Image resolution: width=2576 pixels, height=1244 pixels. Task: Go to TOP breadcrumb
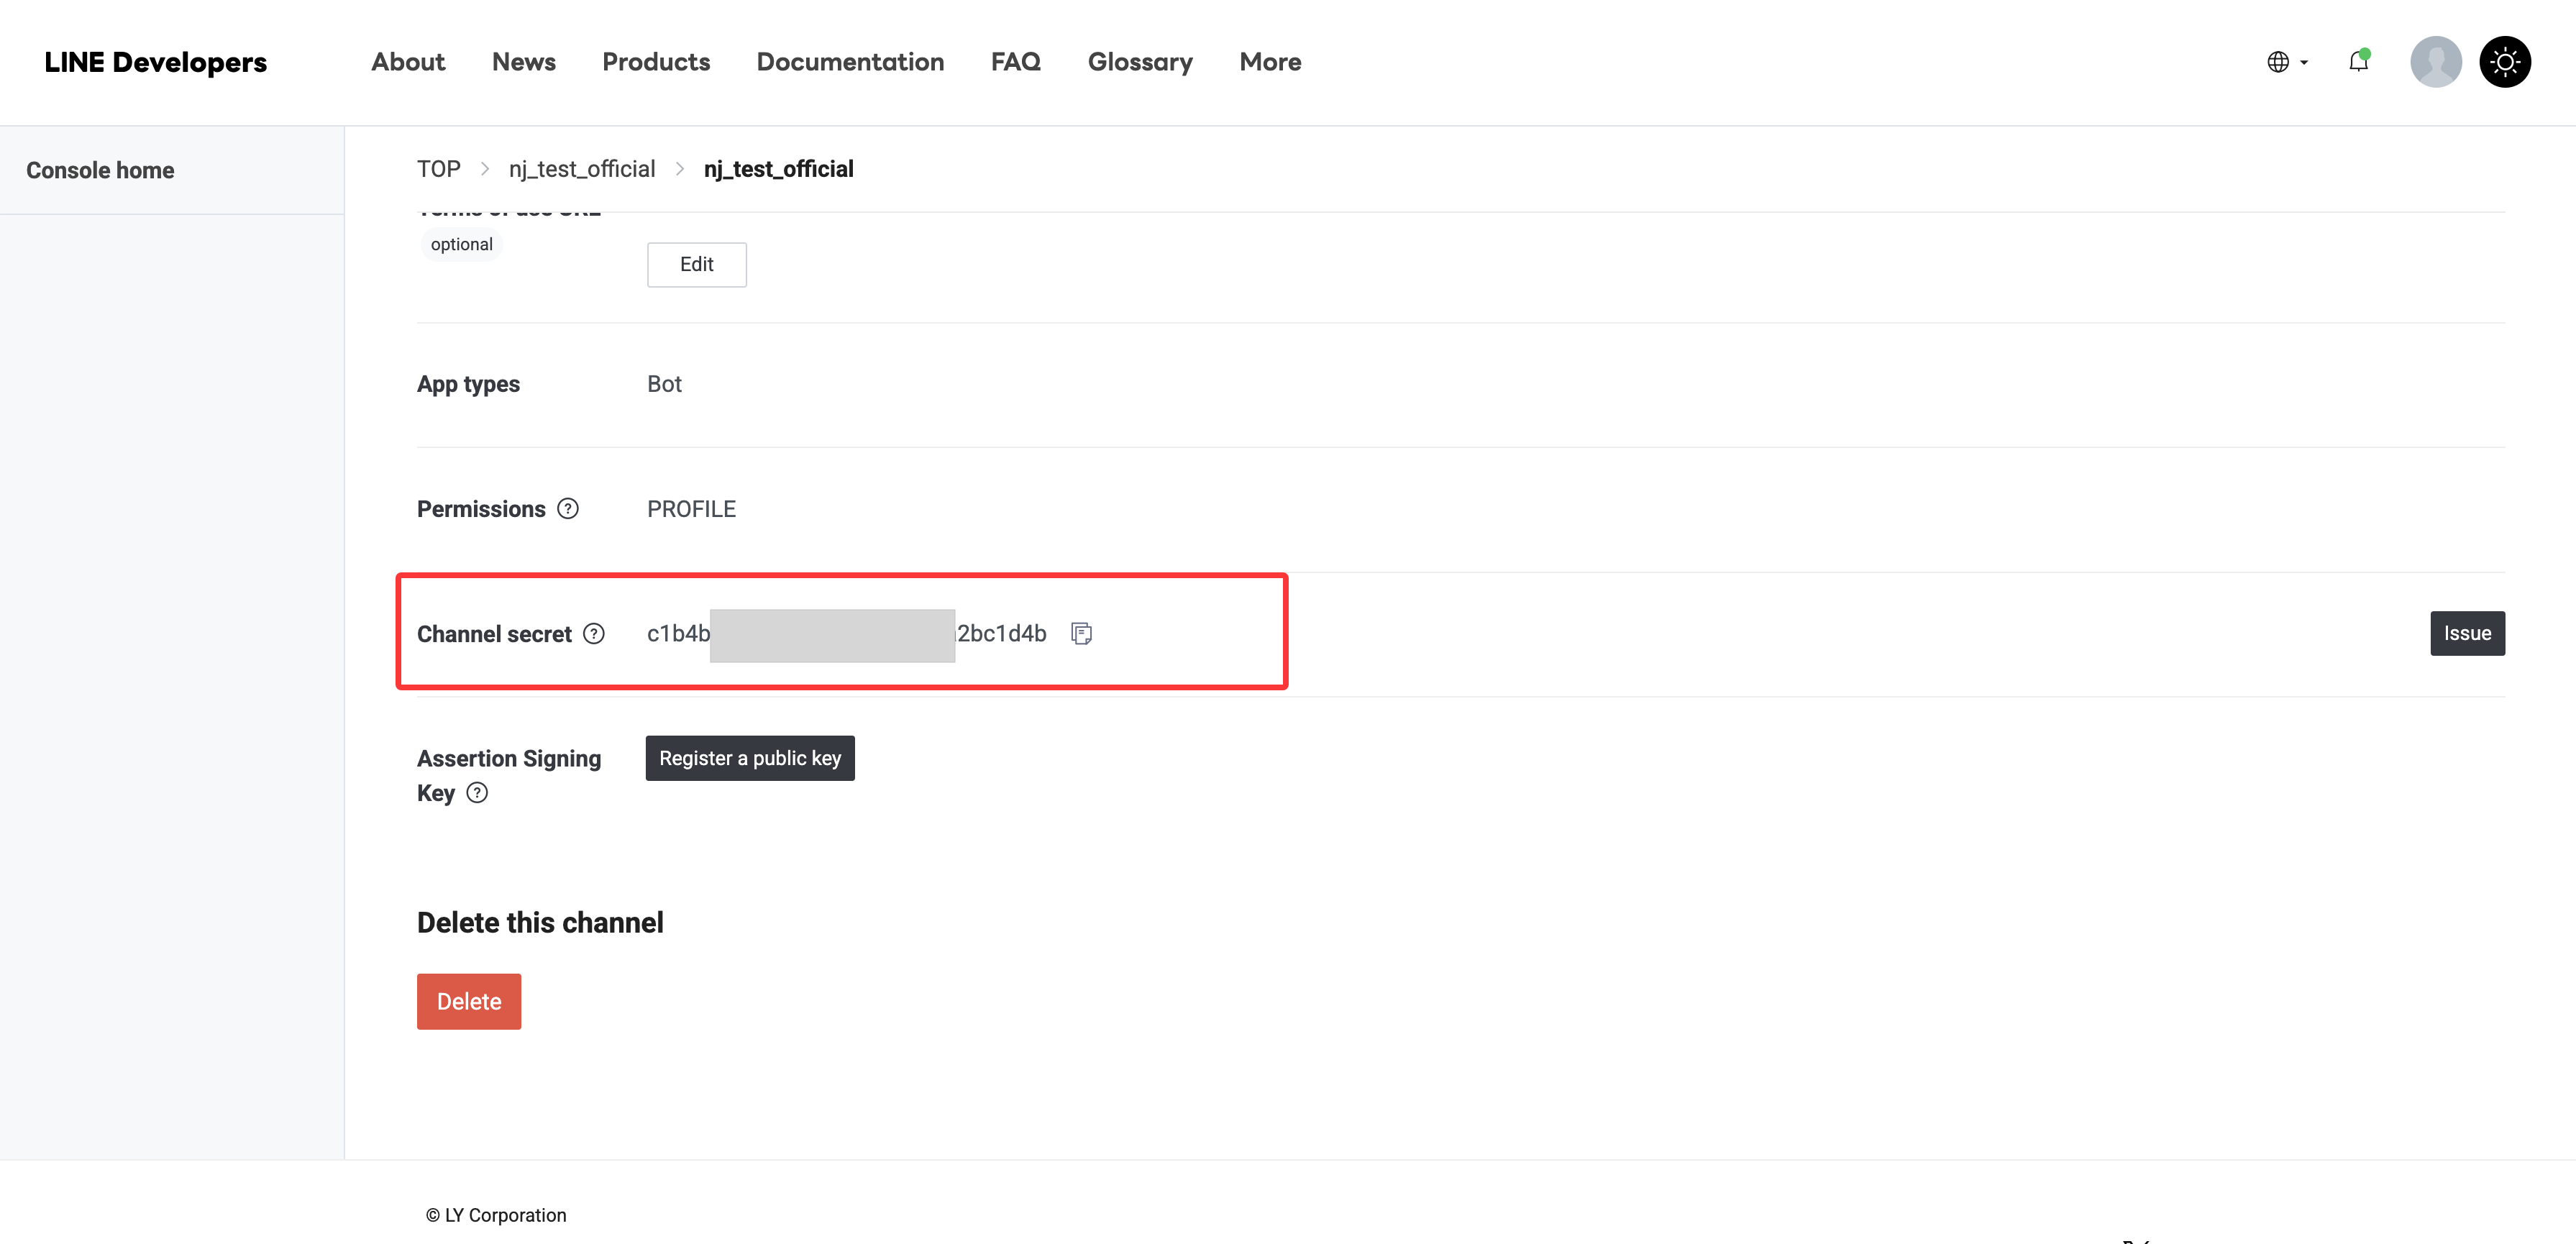coord(439,169)
